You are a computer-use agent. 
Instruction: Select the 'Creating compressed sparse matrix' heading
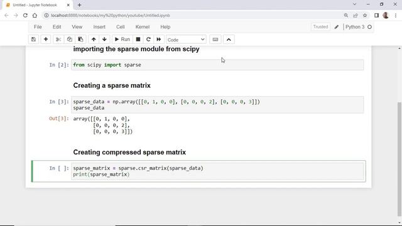pyautogui.click(x=129, y=152)
